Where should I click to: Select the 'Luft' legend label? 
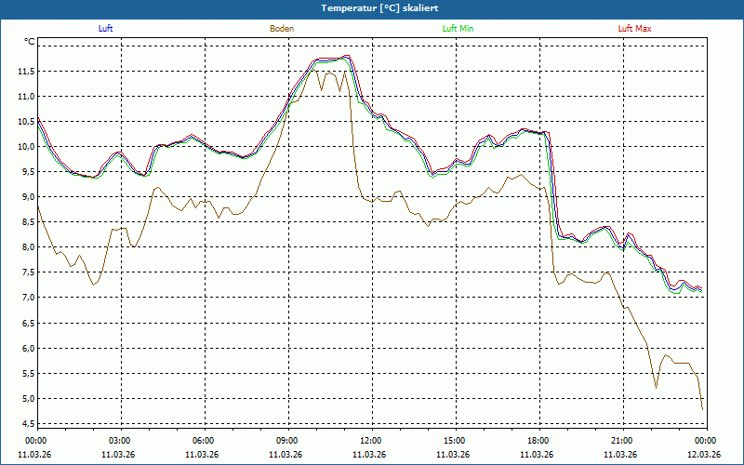click(x=106, y=29)
